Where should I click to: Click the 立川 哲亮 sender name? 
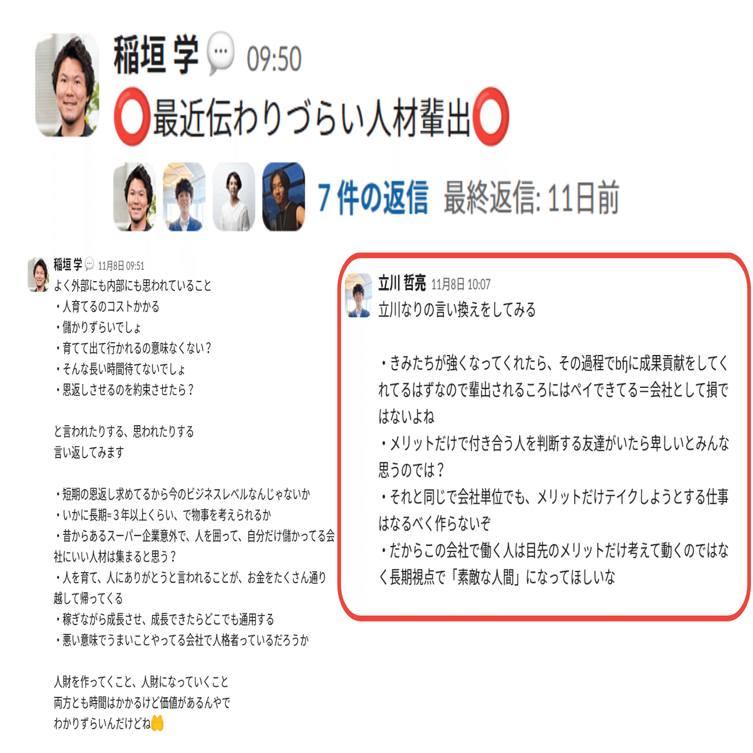[x=402, y=283]
